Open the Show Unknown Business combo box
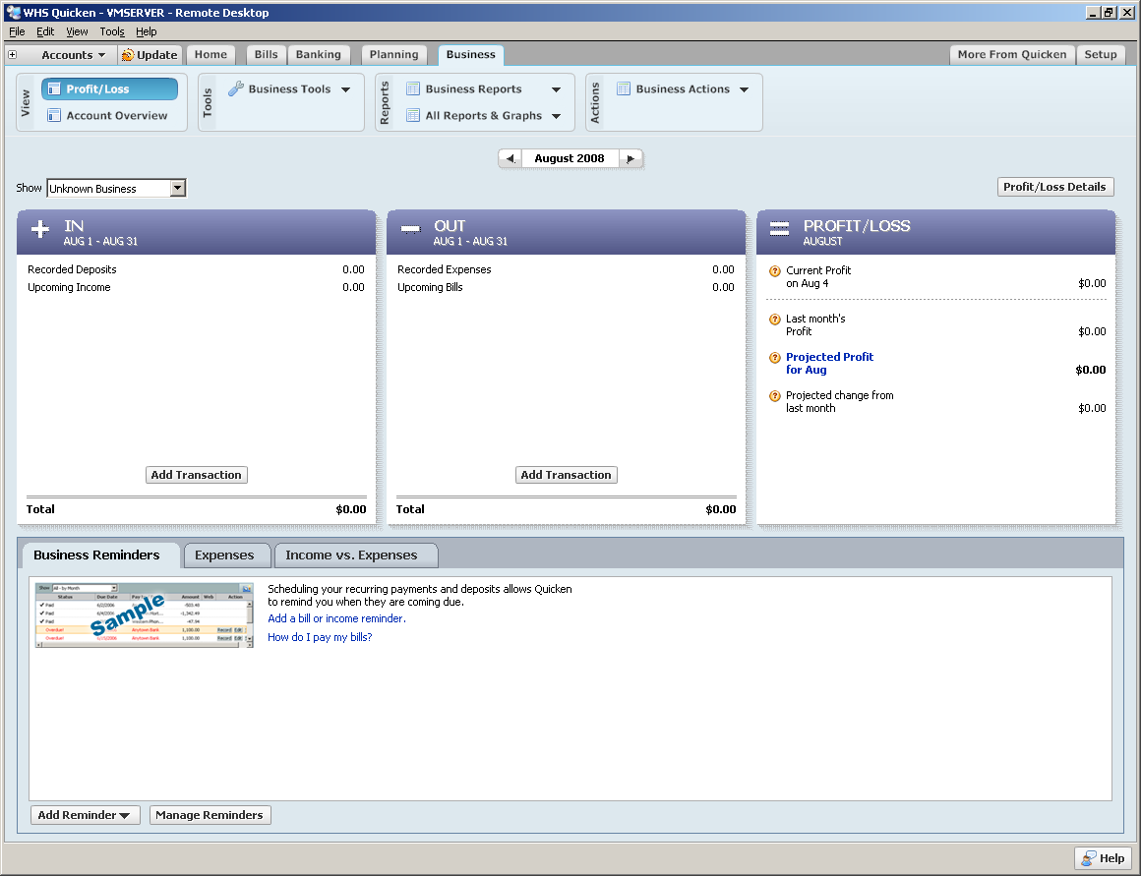The image size is (1141, 876). click(x=116, y=189)
